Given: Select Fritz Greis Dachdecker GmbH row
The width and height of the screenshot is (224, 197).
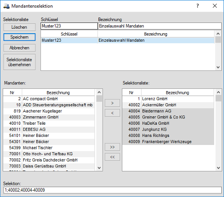Looking at the screenshot, I should coord(49,160).
